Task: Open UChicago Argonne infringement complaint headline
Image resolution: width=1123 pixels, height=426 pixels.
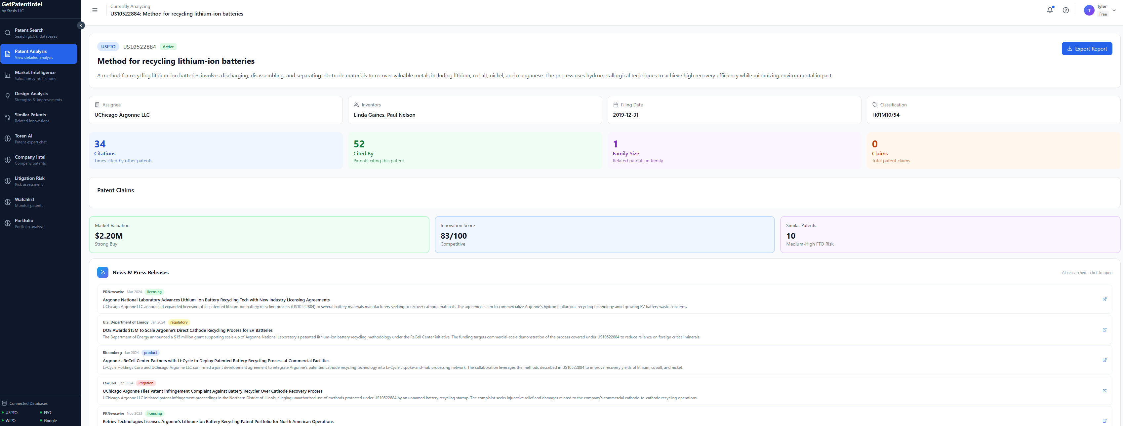Action: pos(212,391)
